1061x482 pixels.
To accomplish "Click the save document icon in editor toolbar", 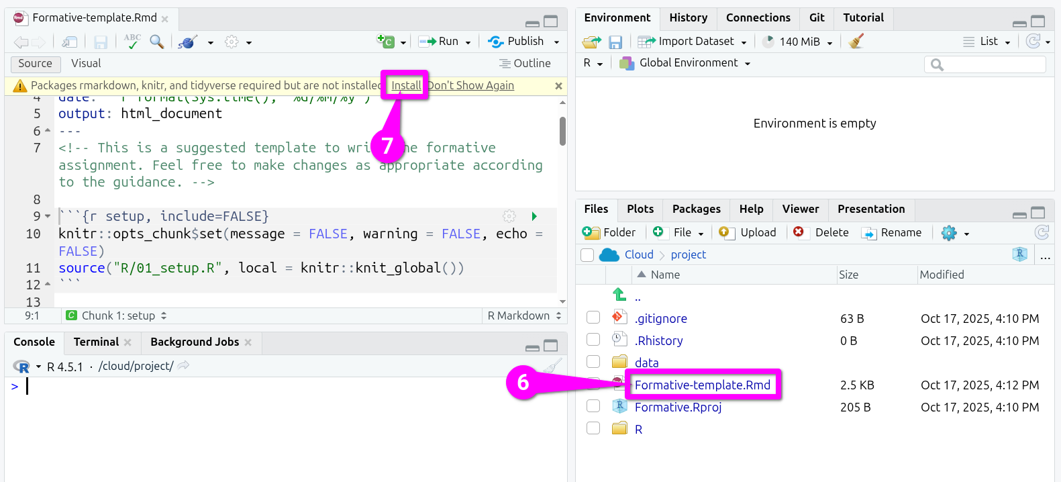I will pos(101,42).
